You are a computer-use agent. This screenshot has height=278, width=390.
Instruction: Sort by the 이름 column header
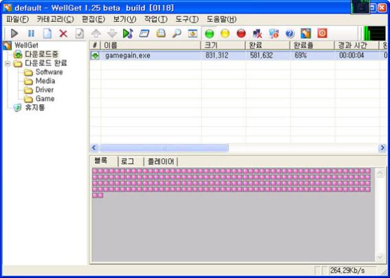pos(151,45)
